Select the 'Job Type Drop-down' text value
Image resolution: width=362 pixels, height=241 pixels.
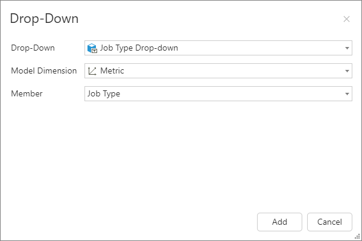[139, 48]
